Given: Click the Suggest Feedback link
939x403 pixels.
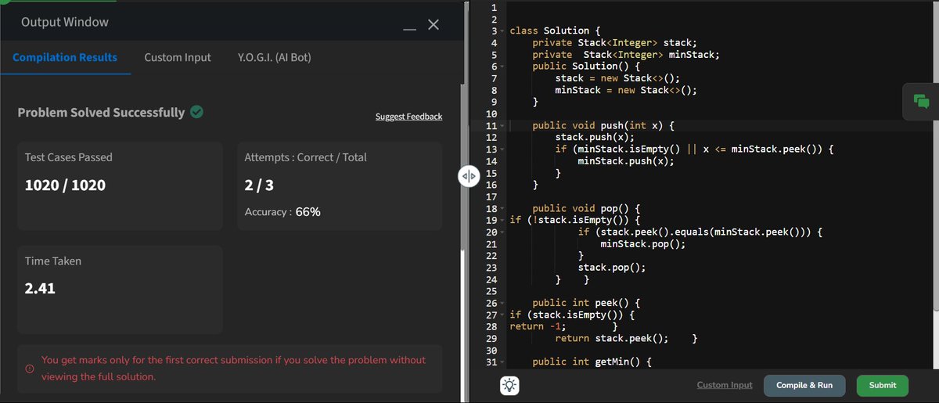Looking at the screenshot, I should click(408, 117).
